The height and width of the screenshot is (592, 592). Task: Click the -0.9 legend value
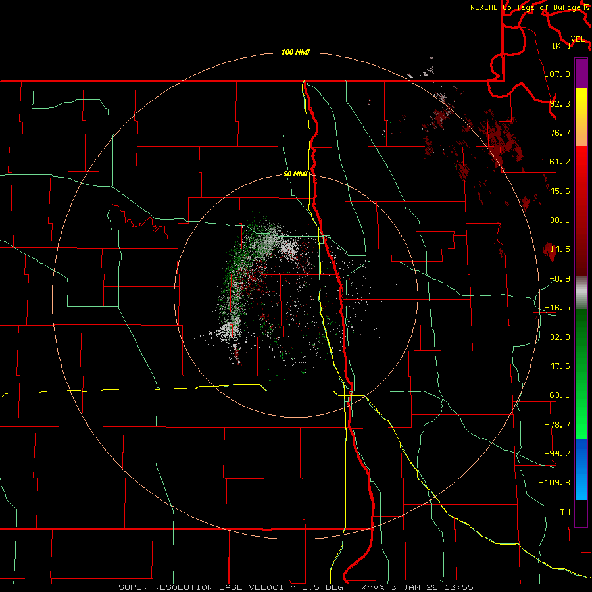pyautogui.click(x=560, y=279)
